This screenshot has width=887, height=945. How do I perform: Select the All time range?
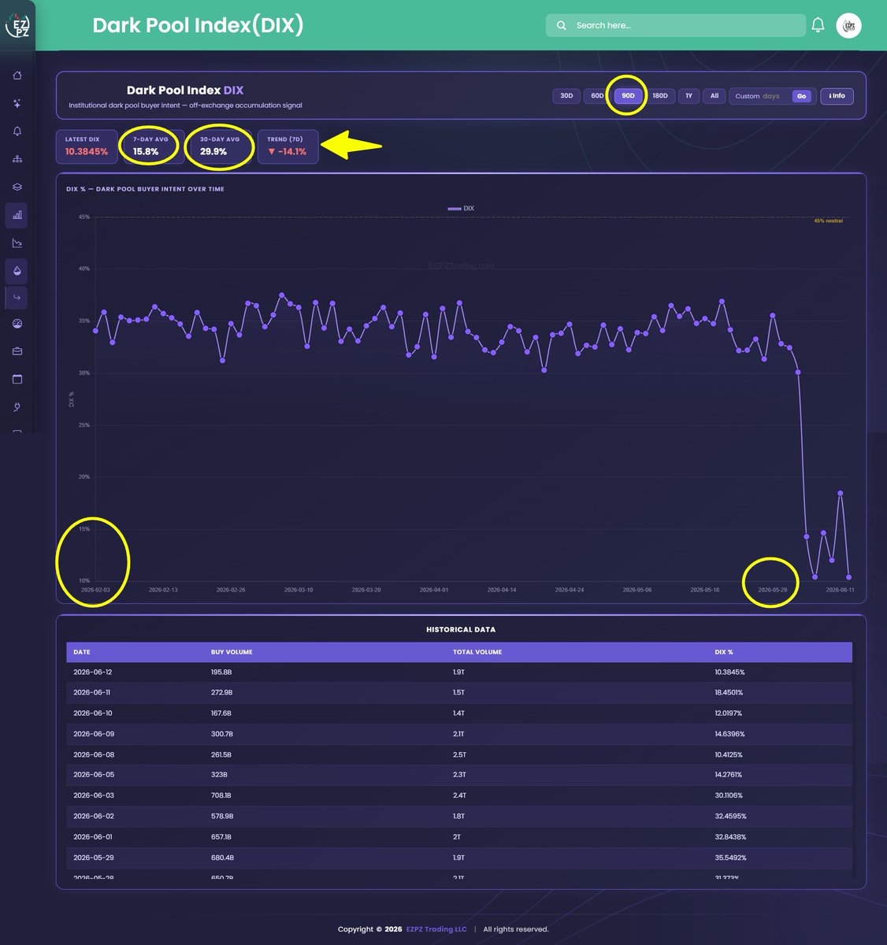714,96
